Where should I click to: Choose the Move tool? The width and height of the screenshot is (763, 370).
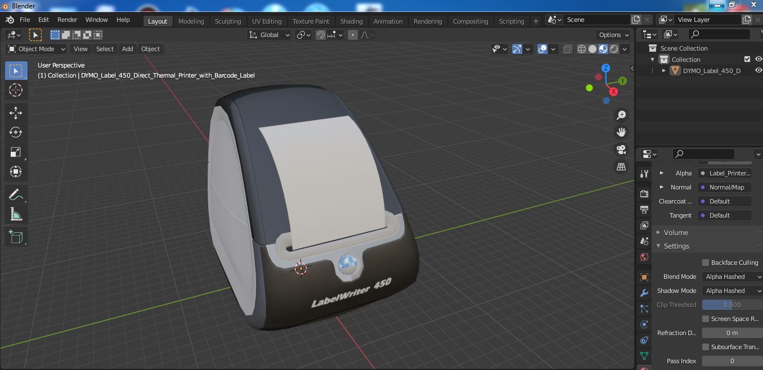click(16, 112)
